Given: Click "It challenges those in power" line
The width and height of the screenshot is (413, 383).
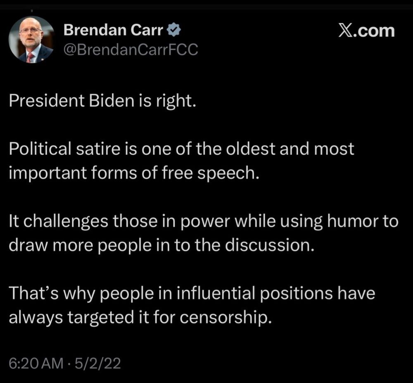Looking at the screenshot, I should (203, 221).
